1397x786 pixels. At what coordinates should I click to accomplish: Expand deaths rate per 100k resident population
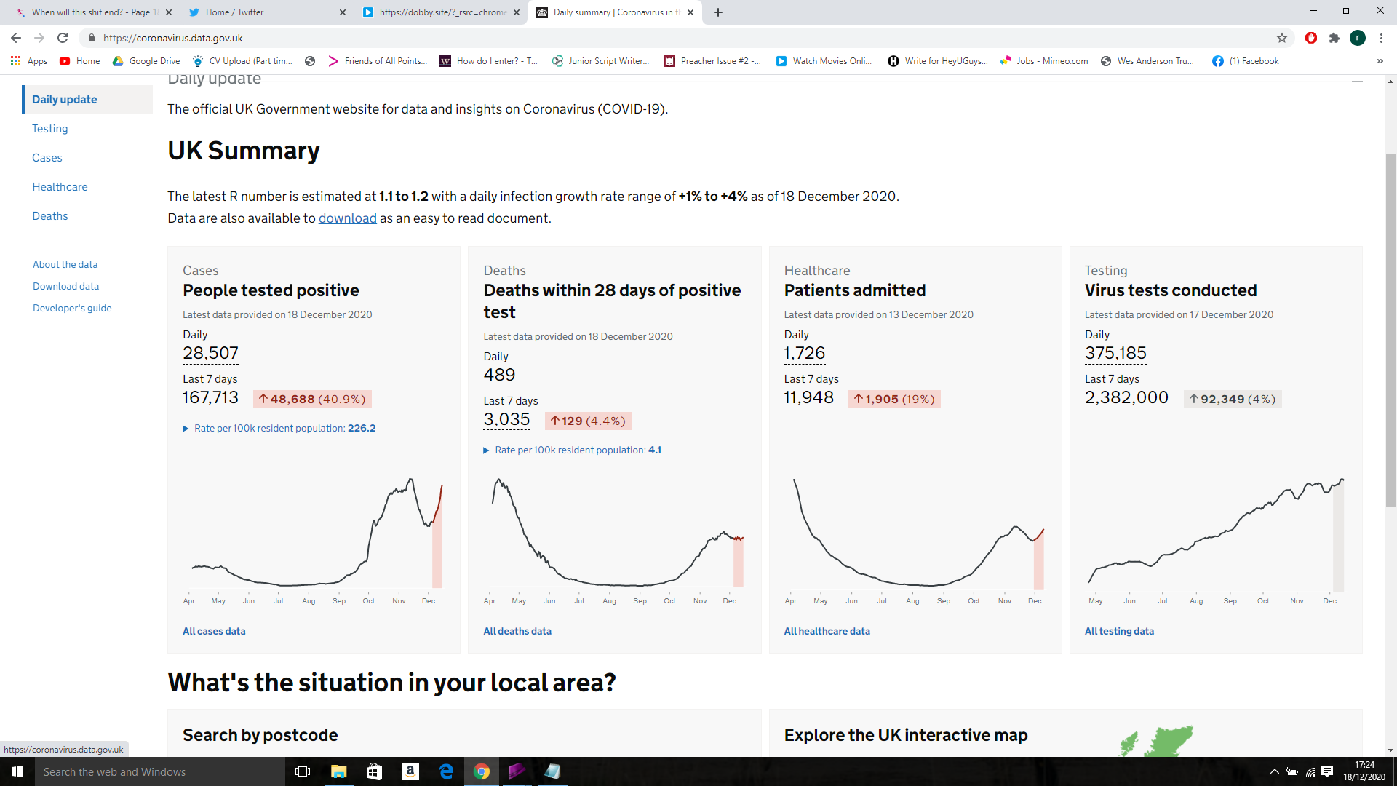[573, 450]
